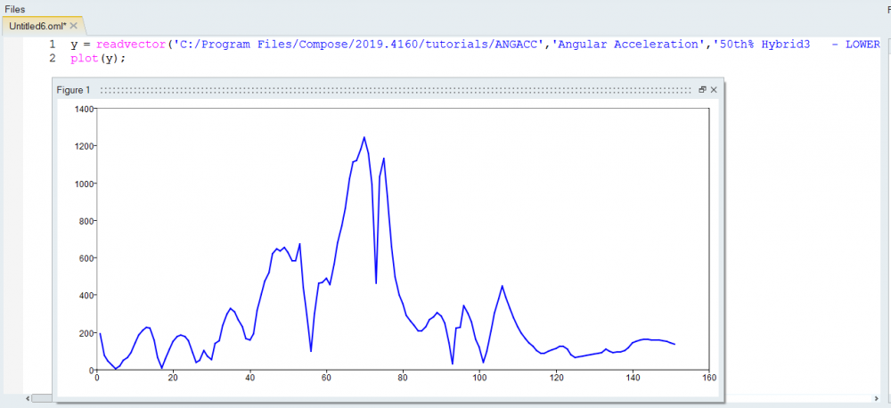Click the ANGACC file path string
Viewport: 891px width, 408px height.
[359, 45]
